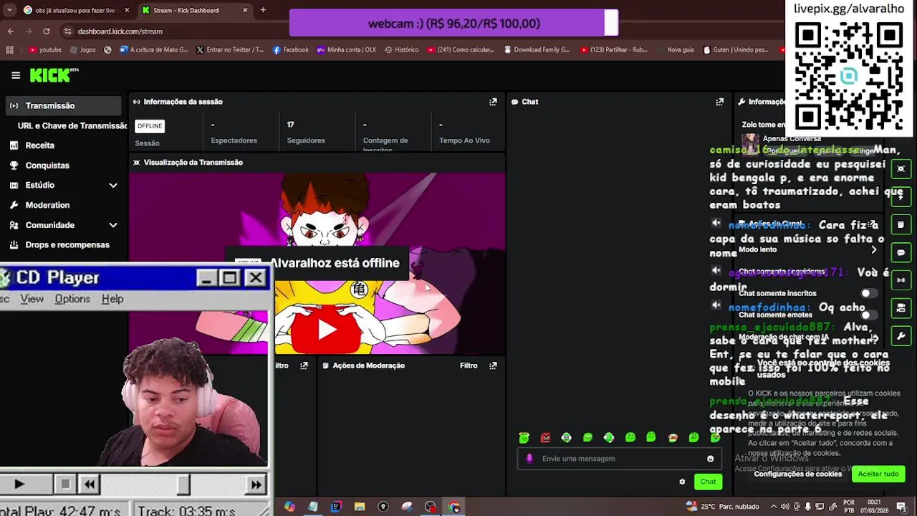This screenshot has width=917, height=516.
Task: Pop out the Ações de Moderação panel
Action: point(493,365)
